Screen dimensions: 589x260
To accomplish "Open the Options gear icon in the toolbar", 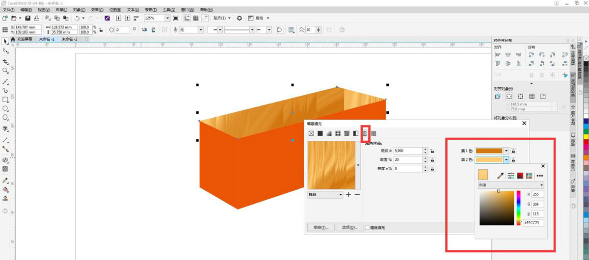I will pyautogui.click(x=240, y=18).
